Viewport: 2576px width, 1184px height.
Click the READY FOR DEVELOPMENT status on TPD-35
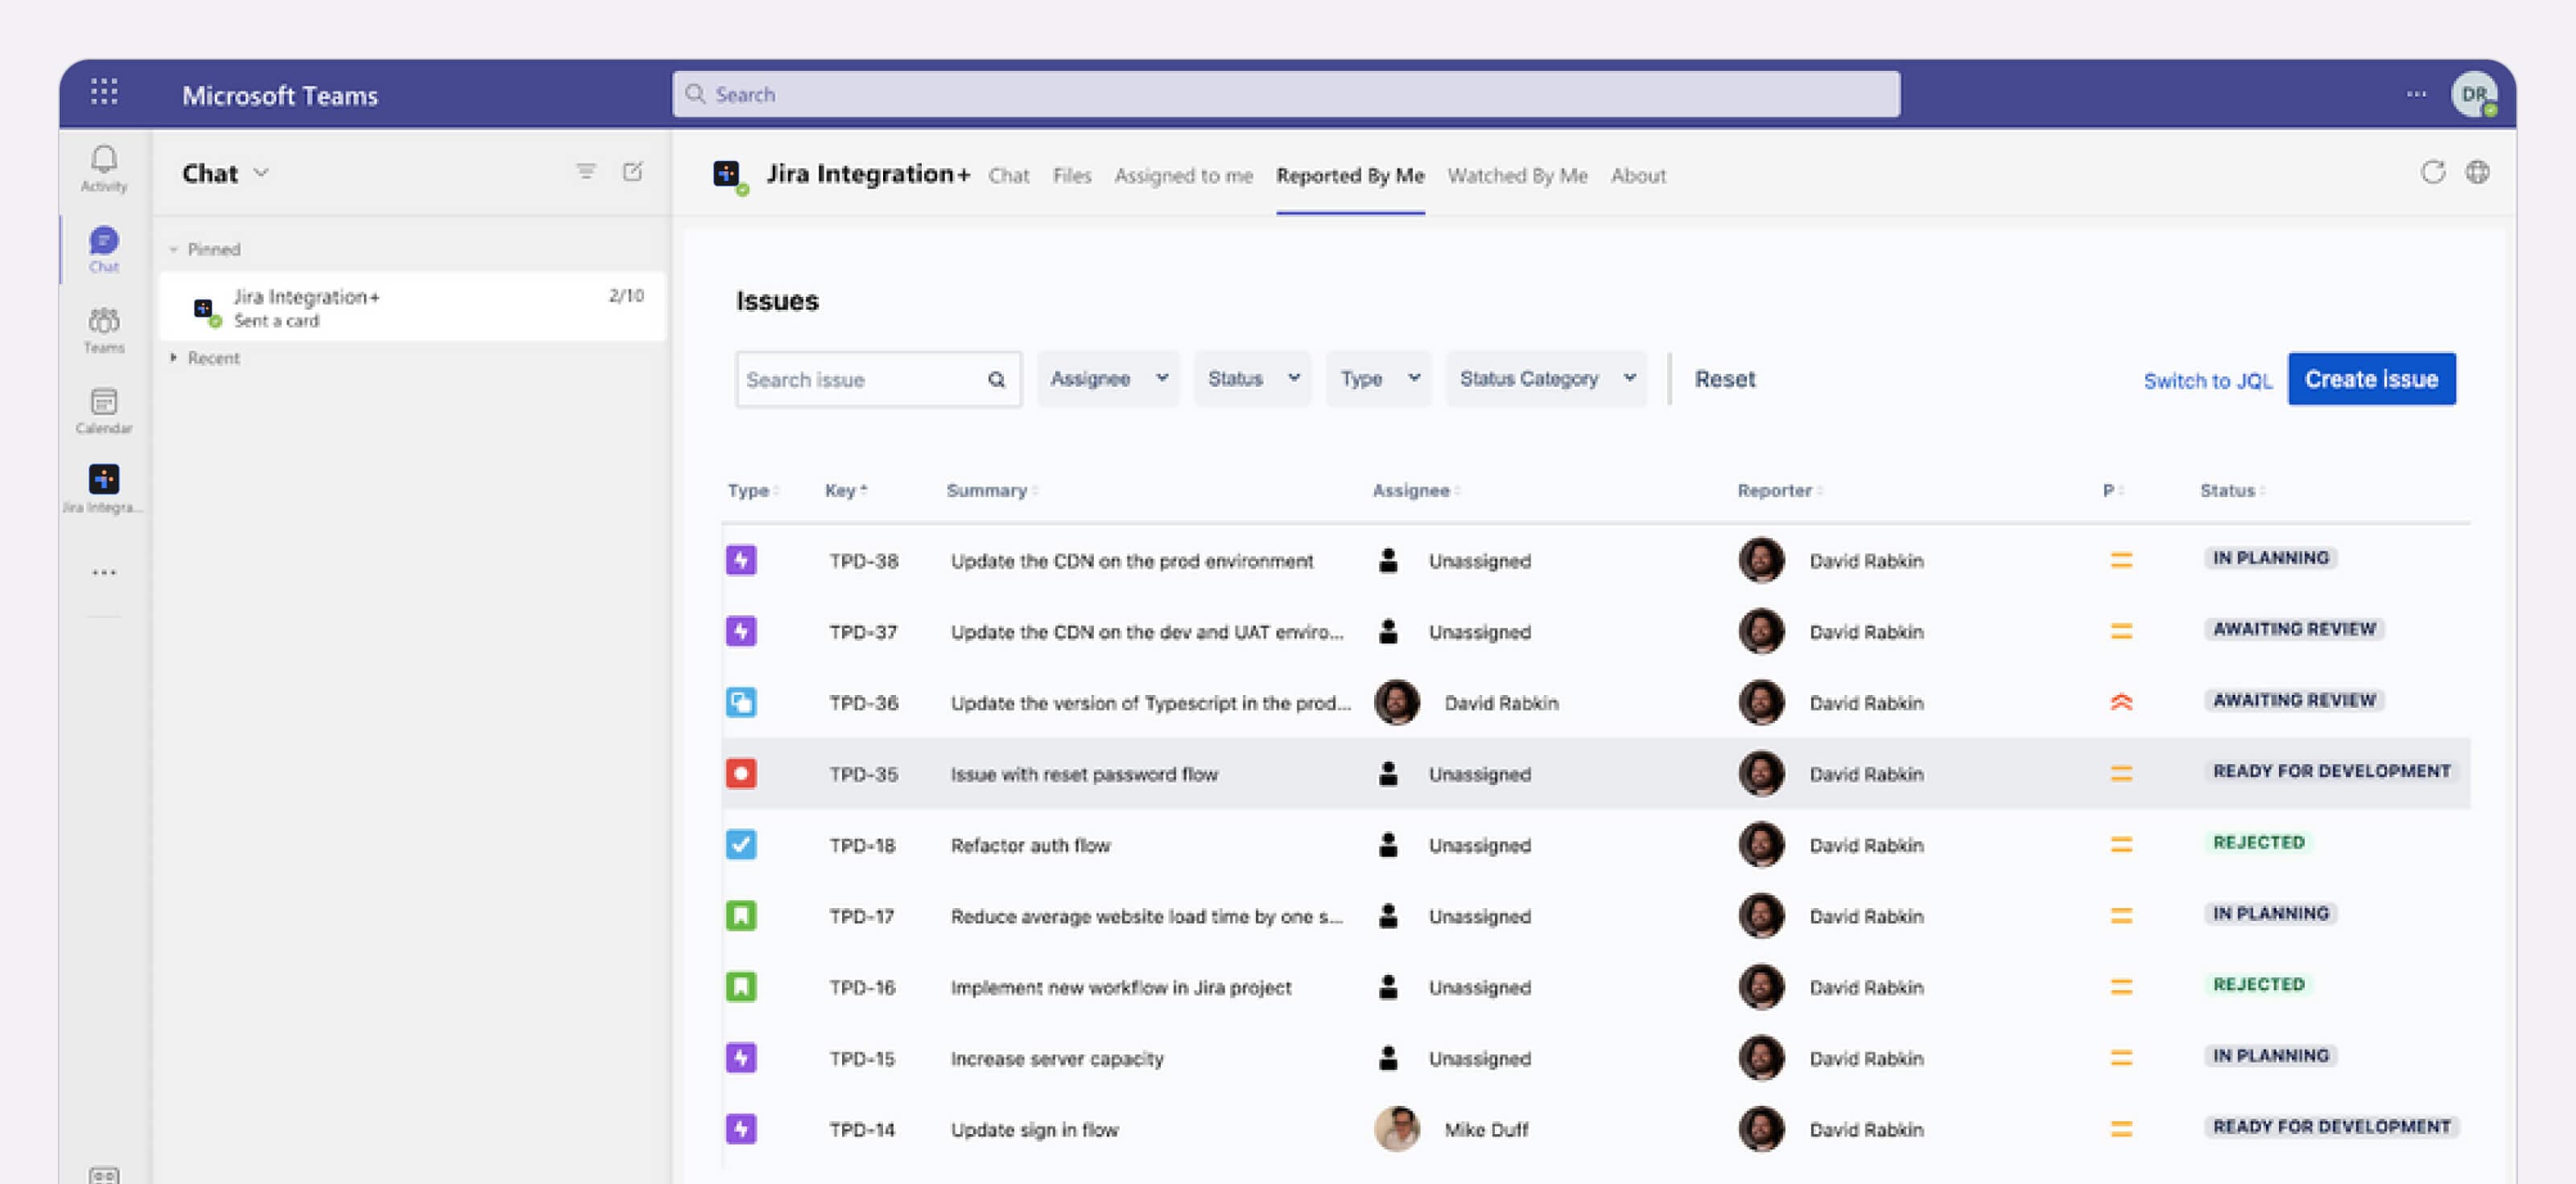click(x=2331, y=771)
